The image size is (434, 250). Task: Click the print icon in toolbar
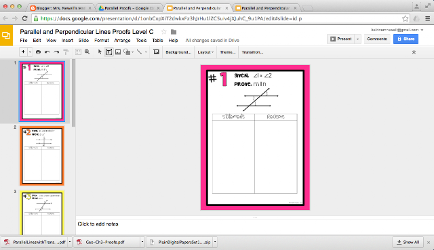click(38, 52)
